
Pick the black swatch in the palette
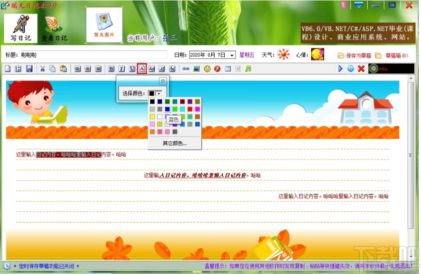pos(152,101)
